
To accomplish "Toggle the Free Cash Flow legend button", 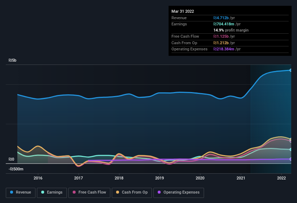I will pos(89,192).
